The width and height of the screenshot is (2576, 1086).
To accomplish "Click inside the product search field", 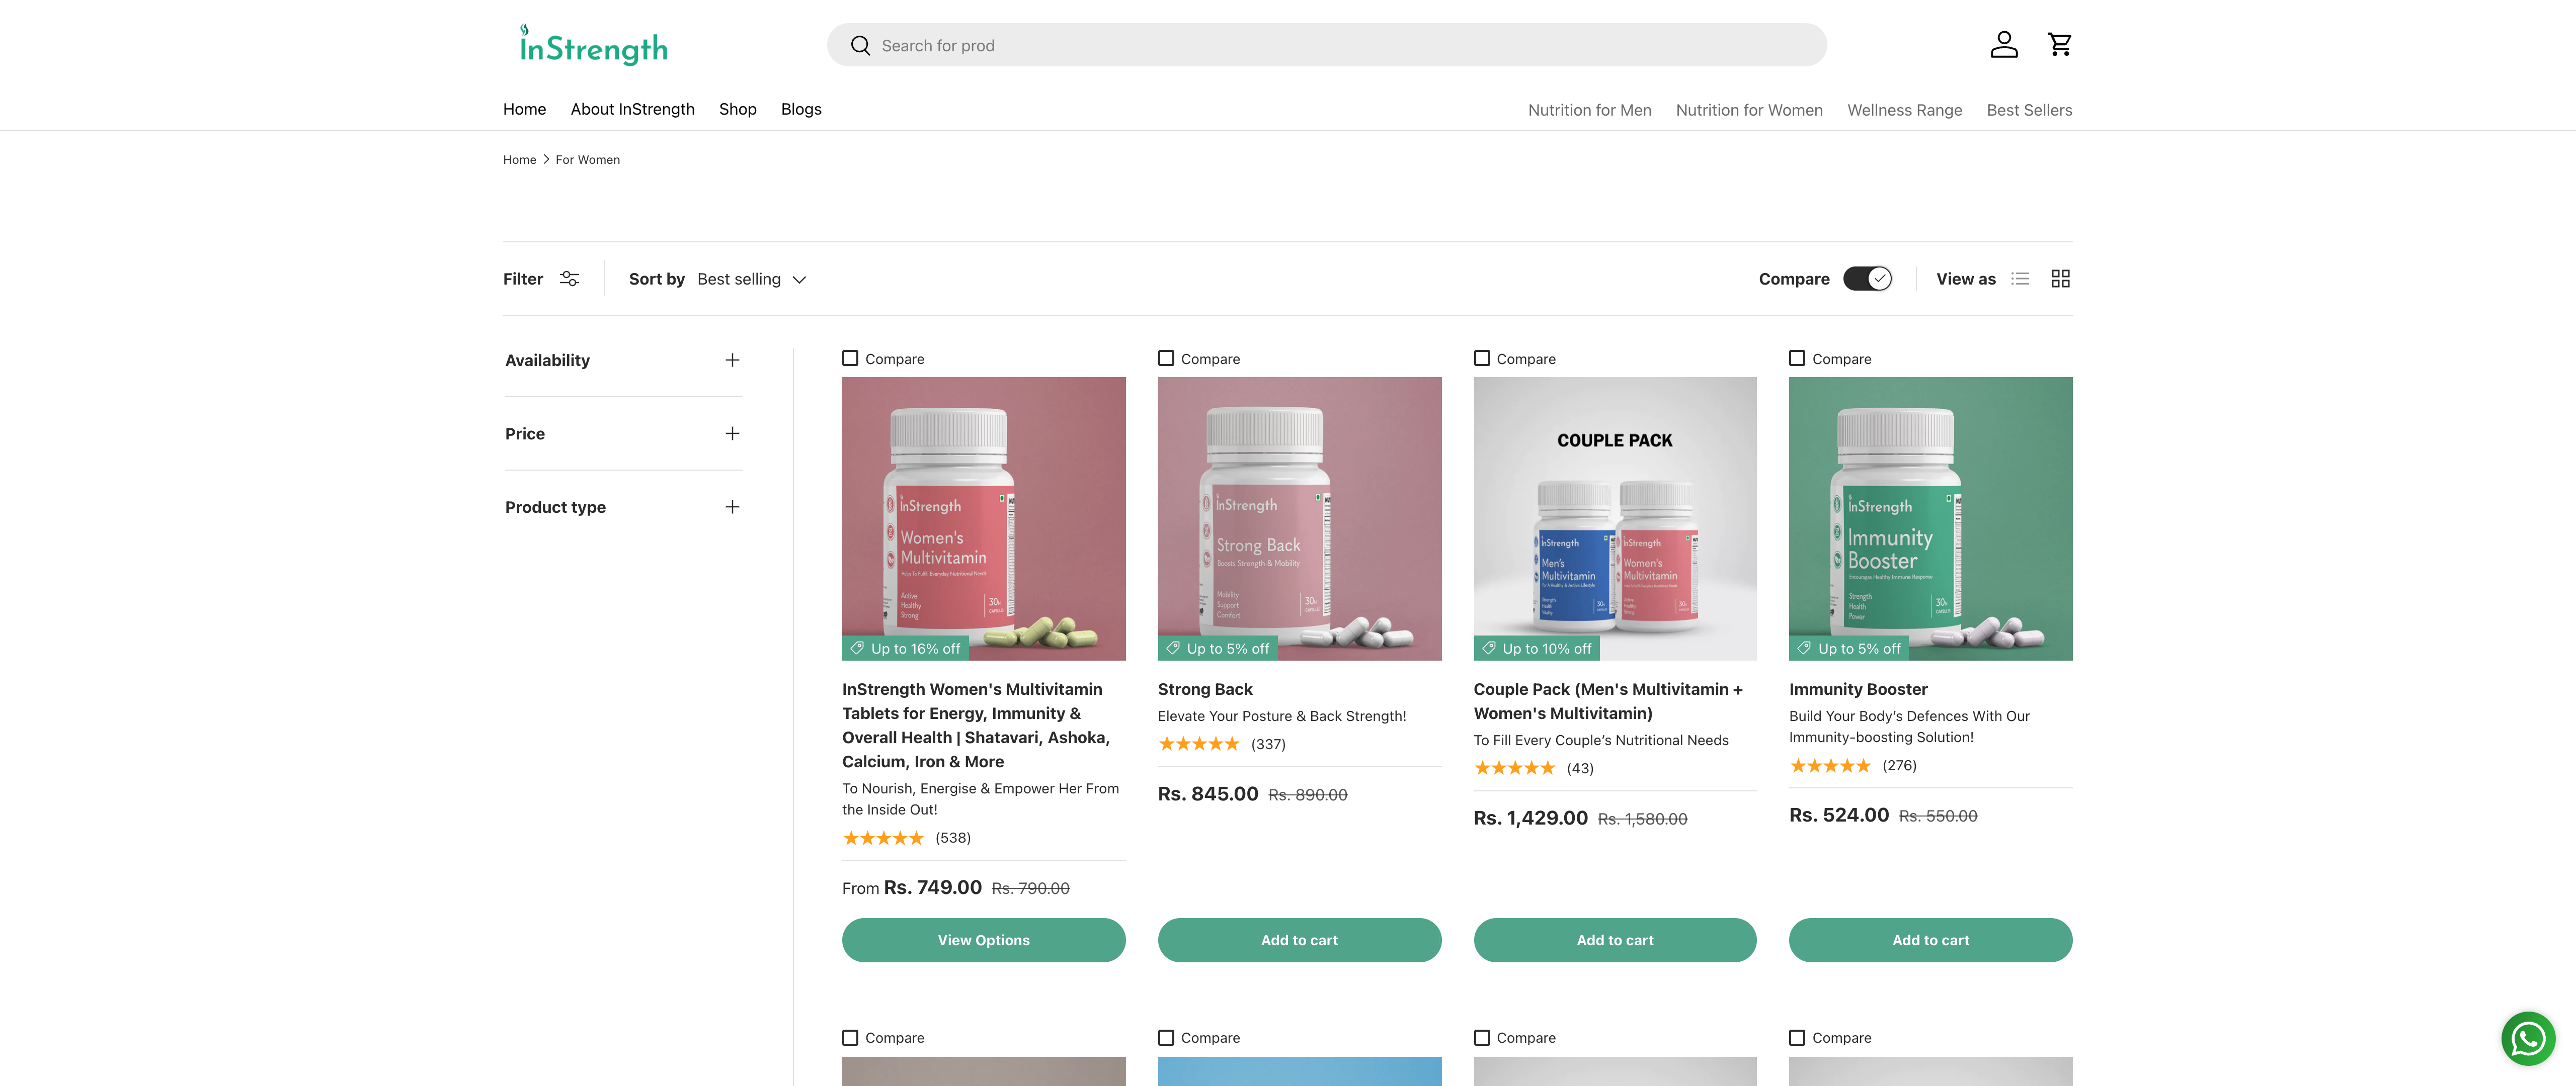I will 1100,45.
